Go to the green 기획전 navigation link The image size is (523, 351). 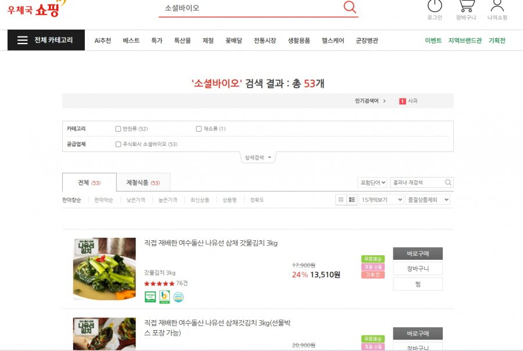(497, 41)
